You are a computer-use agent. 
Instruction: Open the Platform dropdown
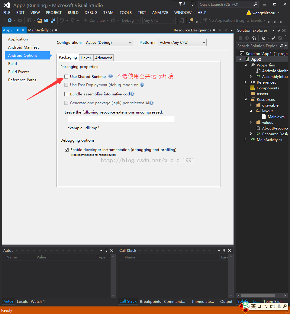click(x=182, y=43)
